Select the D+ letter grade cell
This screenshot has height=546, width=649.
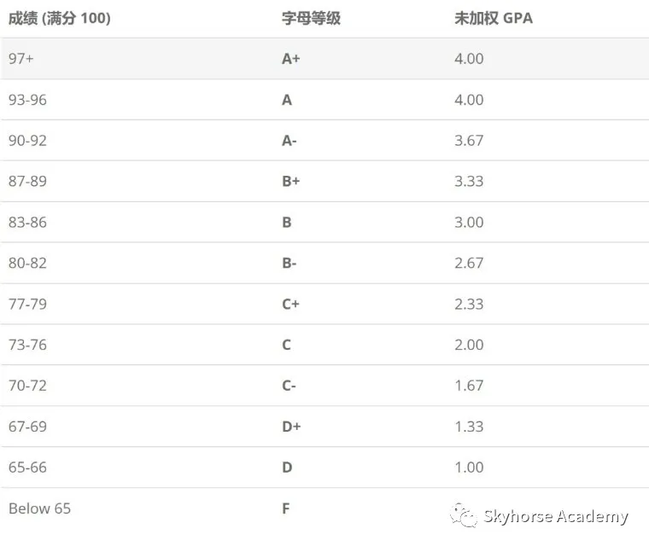291,427
